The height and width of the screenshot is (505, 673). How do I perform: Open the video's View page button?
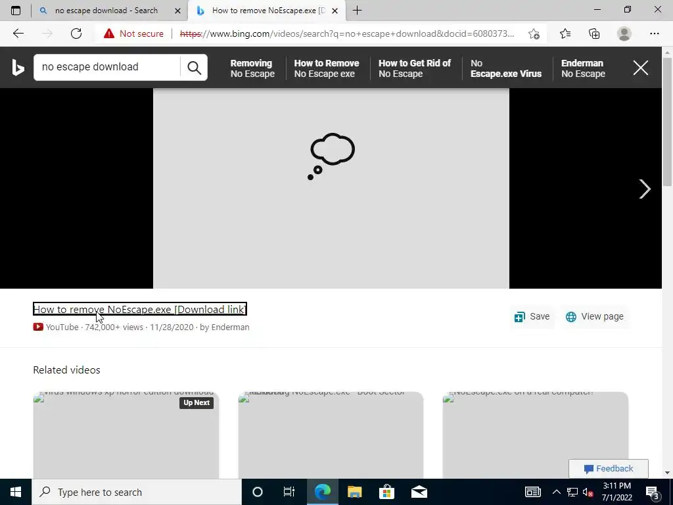coord(594,316)
